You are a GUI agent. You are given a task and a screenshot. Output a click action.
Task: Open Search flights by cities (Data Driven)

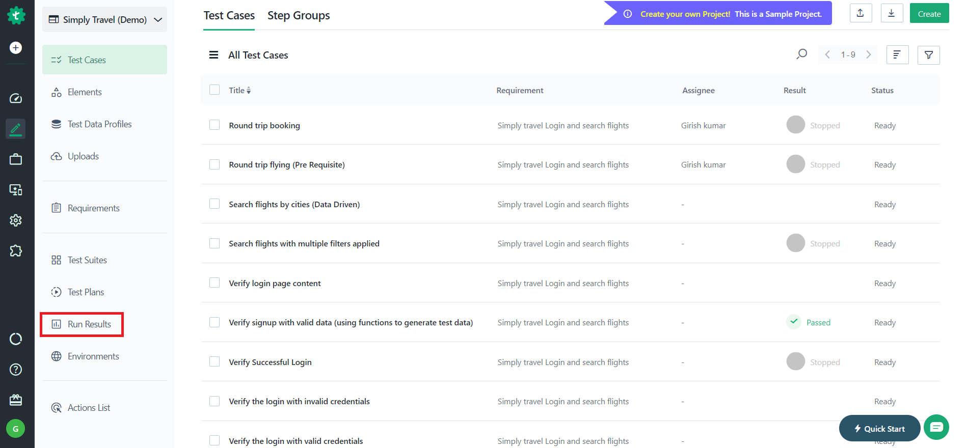294,204
